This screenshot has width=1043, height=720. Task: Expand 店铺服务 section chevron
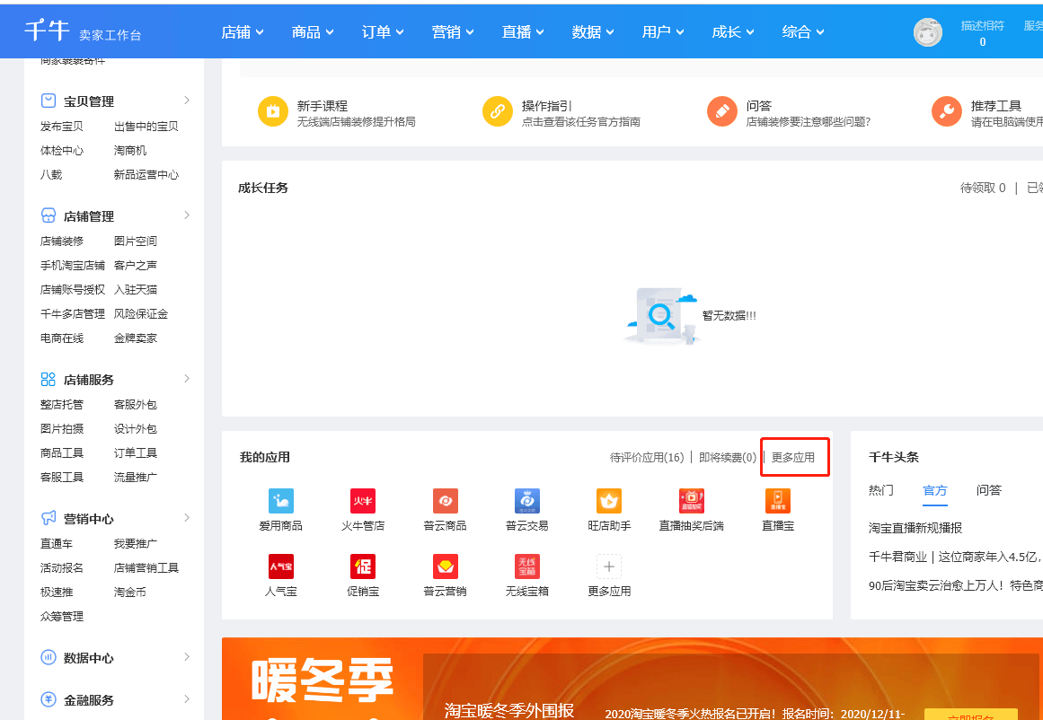pos(187,379)
